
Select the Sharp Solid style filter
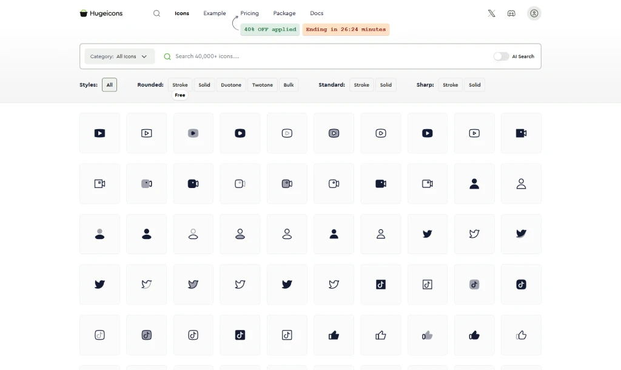[x=474, y=85]
